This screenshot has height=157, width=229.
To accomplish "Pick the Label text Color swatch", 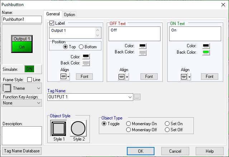I will [x=86, y=57].
